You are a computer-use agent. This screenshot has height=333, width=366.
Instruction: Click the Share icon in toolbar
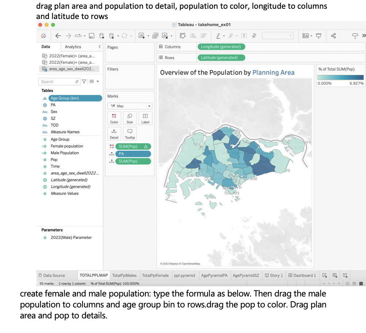(333, 36)
